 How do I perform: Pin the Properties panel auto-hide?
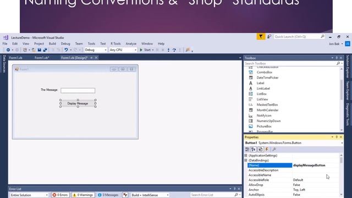point(337,137)
